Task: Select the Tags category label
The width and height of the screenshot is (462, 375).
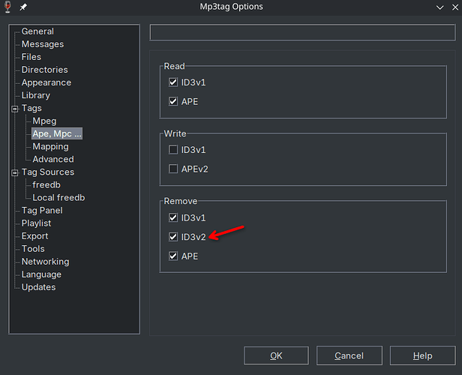Action: point(31,108)
